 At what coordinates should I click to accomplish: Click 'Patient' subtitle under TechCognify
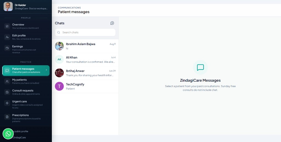(x=70, y=89)
